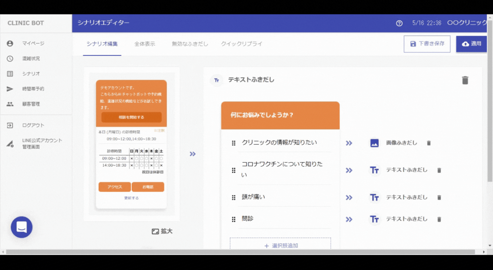Screen dimensions: 493x270
Task: Click 拡大 to enlarge the preview
Action: [162, 231]
